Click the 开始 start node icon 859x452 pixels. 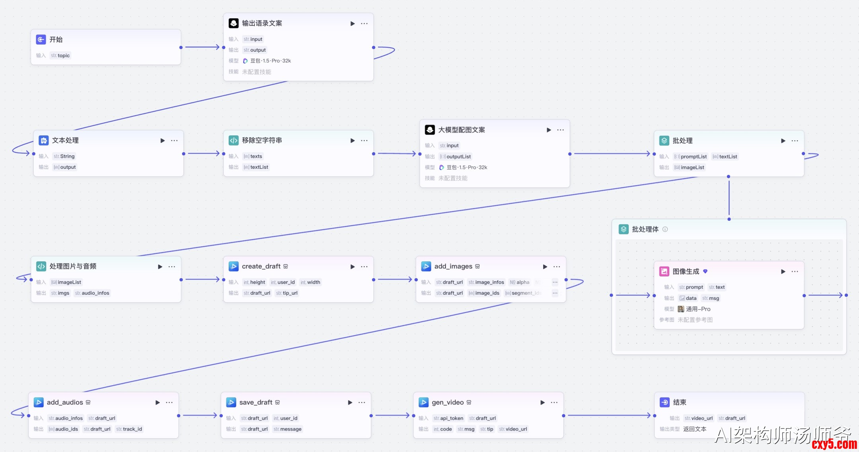click(41, 39)
